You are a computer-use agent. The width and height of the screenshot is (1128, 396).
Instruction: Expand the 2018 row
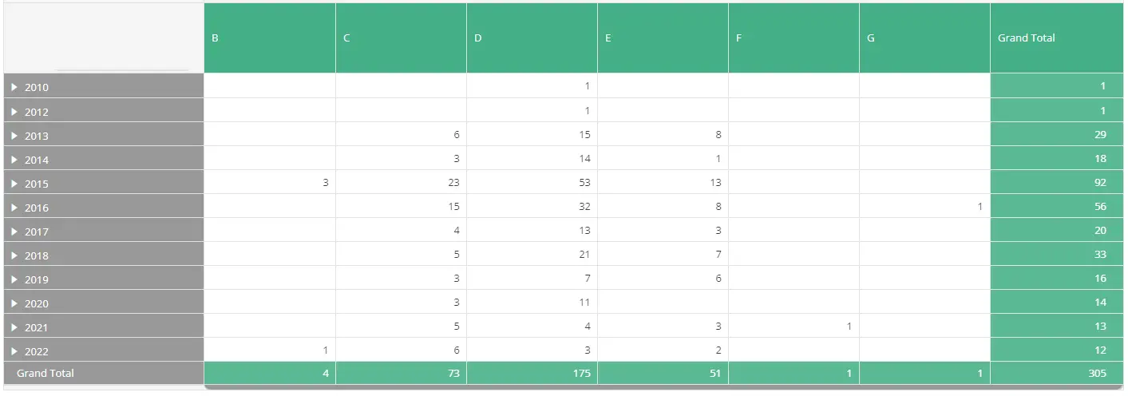[x=14, y=255]
